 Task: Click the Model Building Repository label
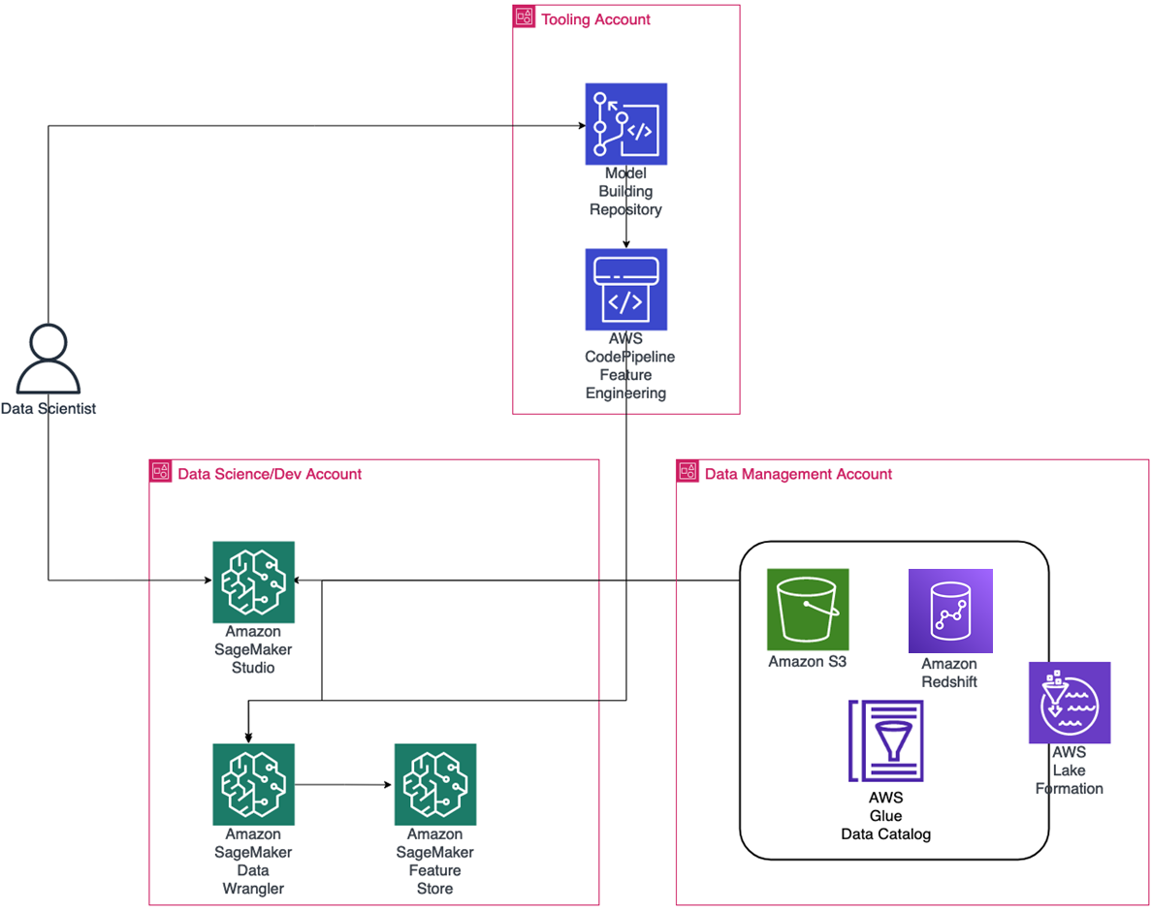click(x=626, y=192)
